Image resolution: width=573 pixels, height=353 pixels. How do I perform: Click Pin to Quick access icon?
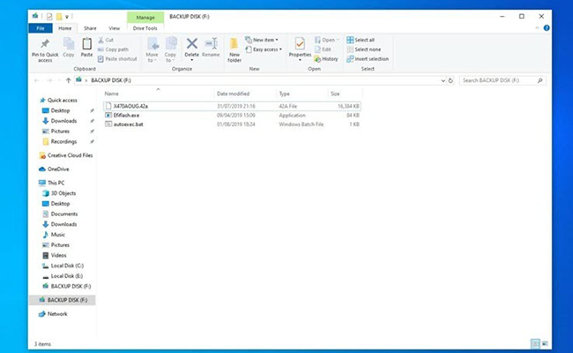point(45,44)
